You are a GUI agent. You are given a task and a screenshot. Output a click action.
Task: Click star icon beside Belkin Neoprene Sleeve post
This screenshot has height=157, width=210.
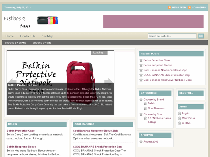141,65
